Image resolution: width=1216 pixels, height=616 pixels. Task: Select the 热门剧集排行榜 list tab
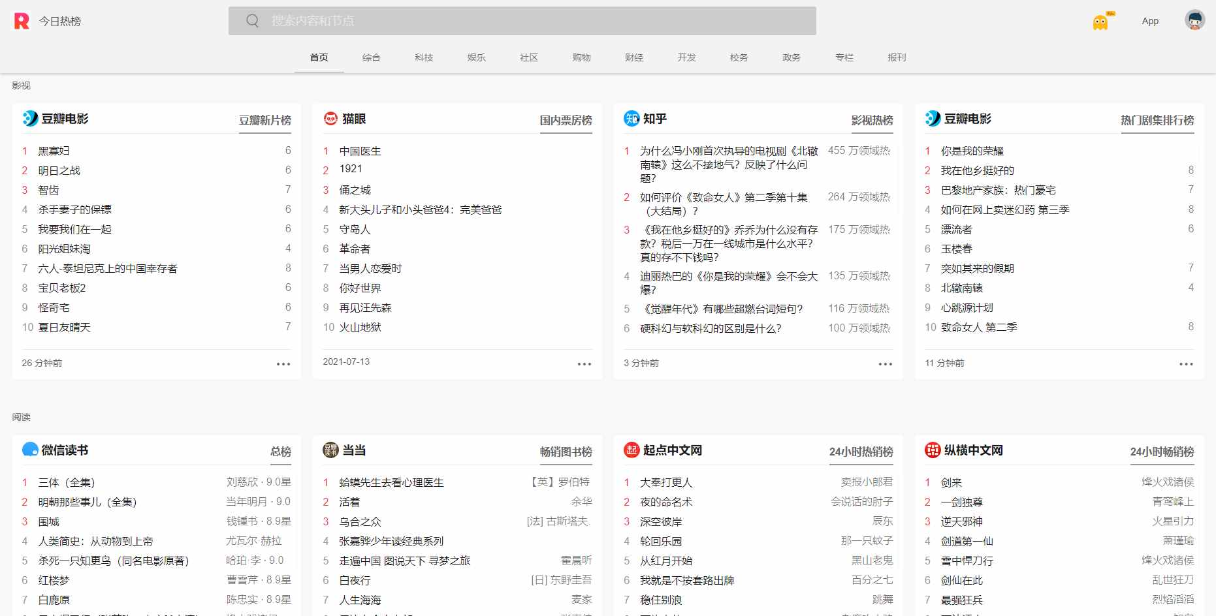point(1157,120)
